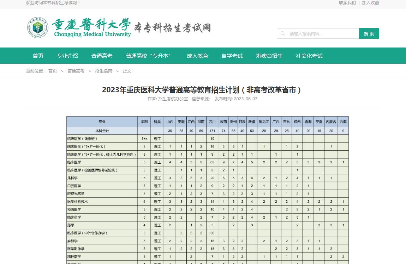Click the green 搜索 button
Screen dimensions: 406x264
(x=369, y=33)
